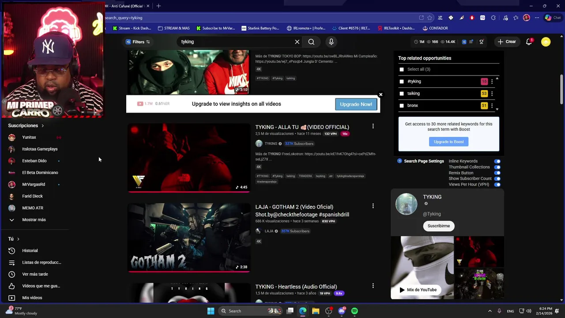
Task: Play Mix de YouTube thumbnail
Action: click(422, 268)
